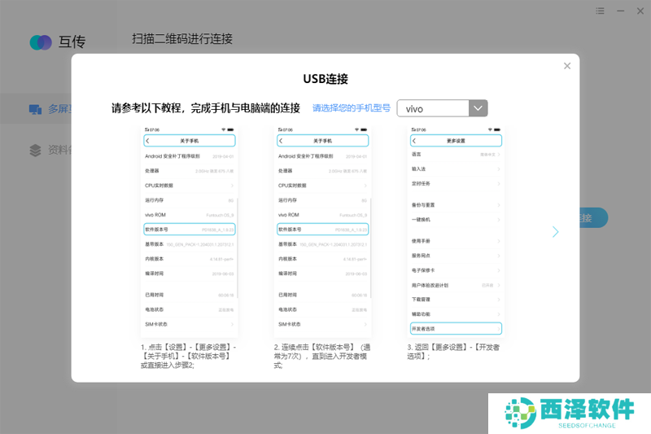The width and height of the screenshot is (651, 434).
Task: Select the second tutorial step screenshot
Action: pos(322,232)
